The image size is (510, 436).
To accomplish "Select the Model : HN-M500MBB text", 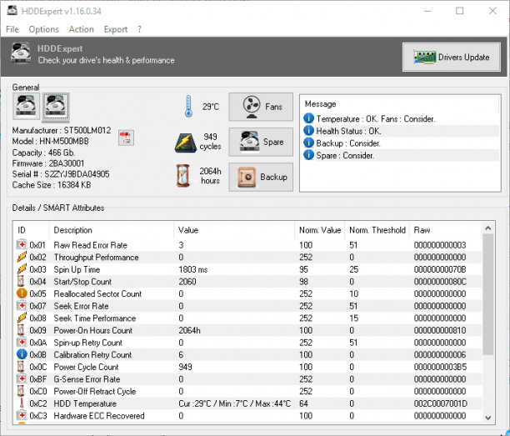I will pyautogui.click(x=50, y=141).
